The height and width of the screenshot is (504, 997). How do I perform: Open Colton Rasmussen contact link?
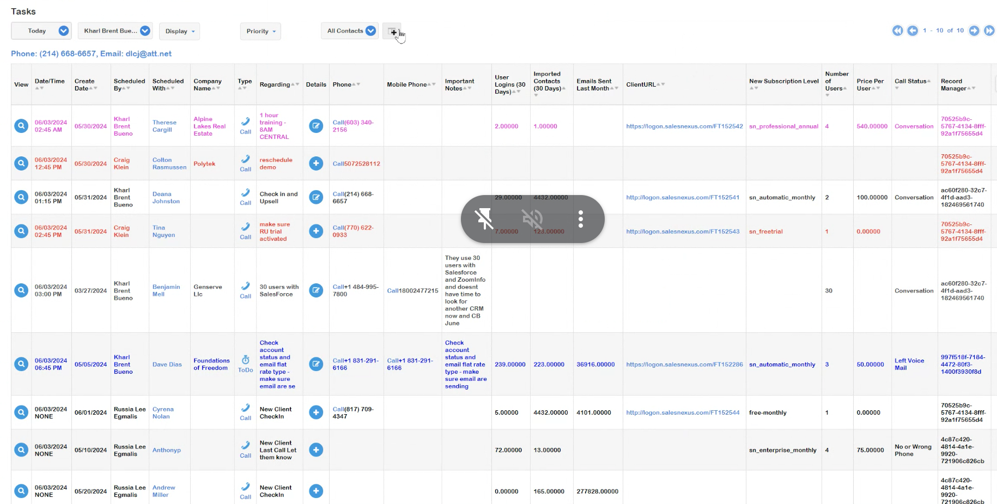169,163
